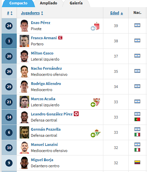Click captain badge next to Franco Armani

click(60, 38)
